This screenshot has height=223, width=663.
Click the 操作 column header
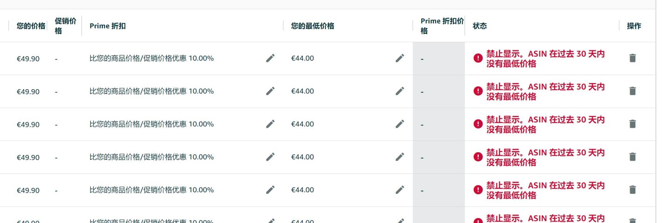coord(634,26)
